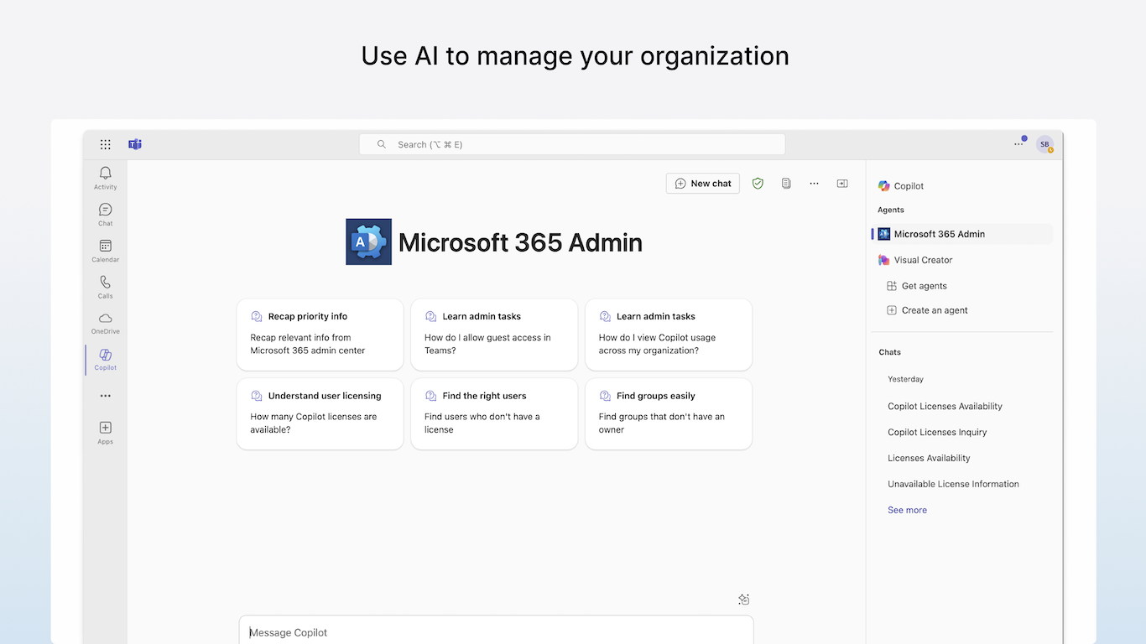Screen dimensions: 1146x644
Task: Open Calendar in the left sidebar
Action: tap(105, 250)
